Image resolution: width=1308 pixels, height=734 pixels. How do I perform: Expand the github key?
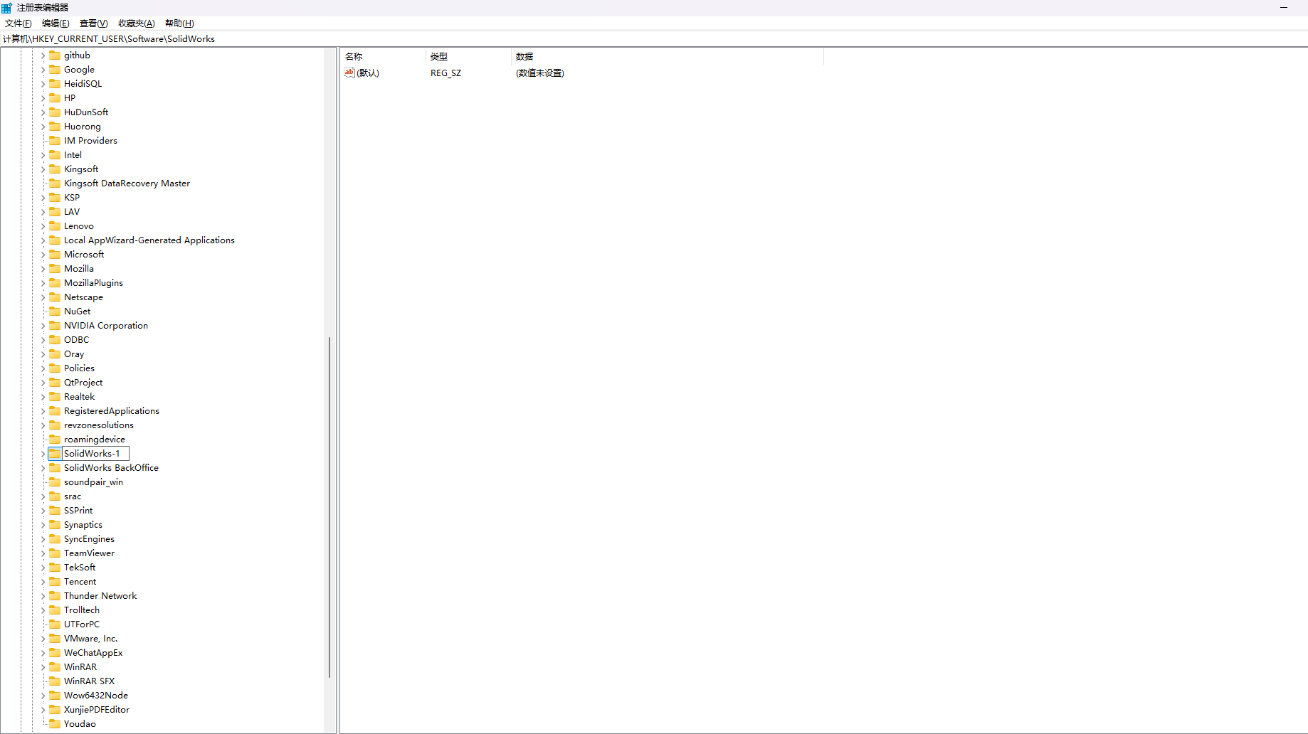tap(43, 55)
